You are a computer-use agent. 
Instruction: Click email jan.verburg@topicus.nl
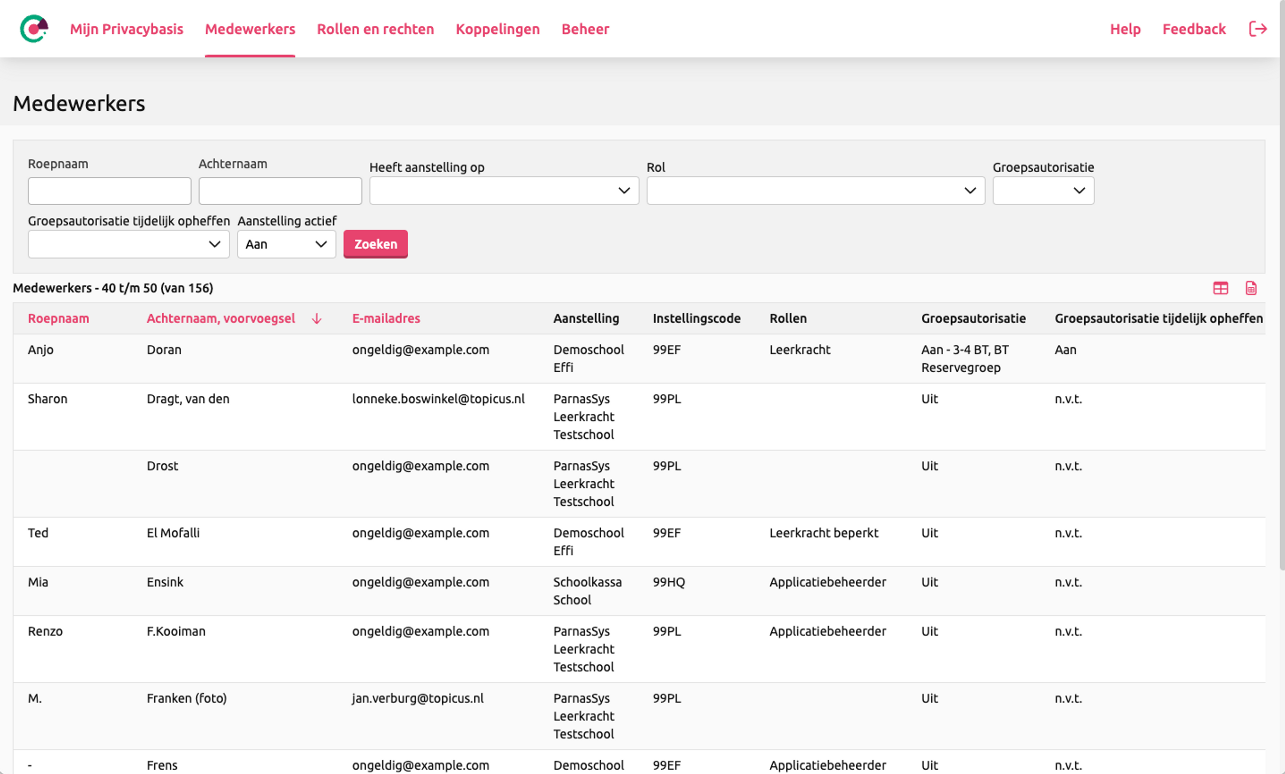[x=418, y=698]
